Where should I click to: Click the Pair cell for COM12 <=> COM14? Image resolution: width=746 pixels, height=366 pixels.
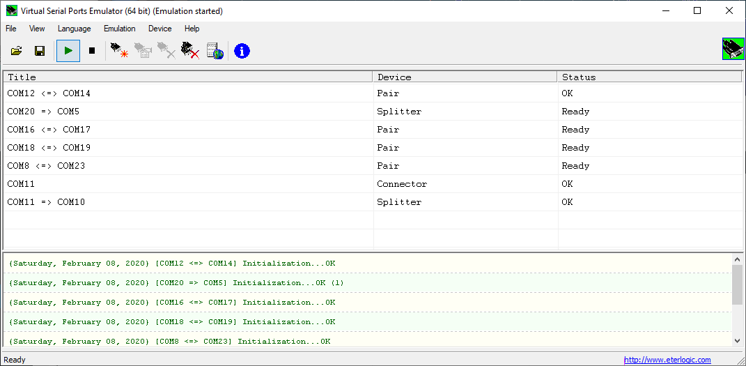[x=465, y=93]
